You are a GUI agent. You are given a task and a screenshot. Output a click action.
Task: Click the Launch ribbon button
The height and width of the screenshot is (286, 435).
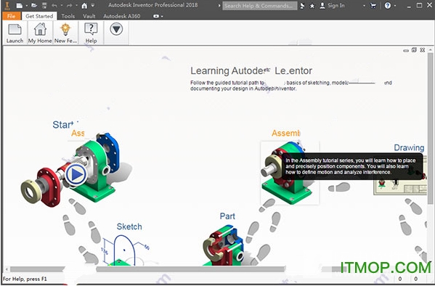tap(15, 33)
